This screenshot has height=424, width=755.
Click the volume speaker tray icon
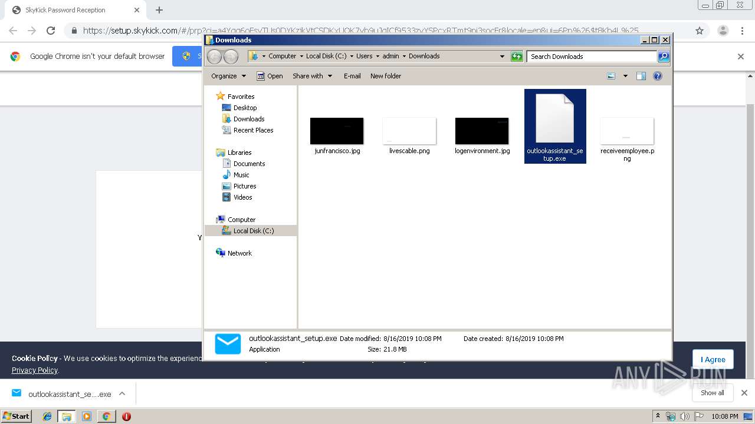click(685, 416)
